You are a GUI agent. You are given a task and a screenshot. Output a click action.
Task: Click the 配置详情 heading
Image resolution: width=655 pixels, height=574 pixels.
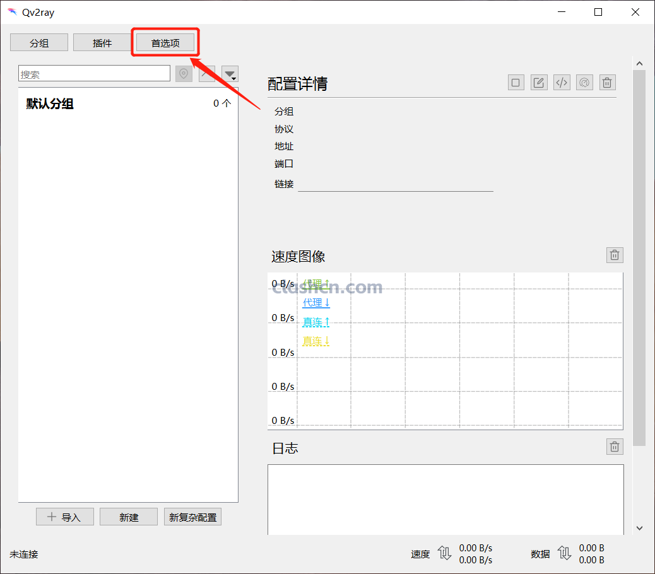pyautogui.click(x=297, y=84)
